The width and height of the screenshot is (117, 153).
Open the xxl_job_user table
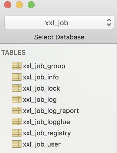42,144
